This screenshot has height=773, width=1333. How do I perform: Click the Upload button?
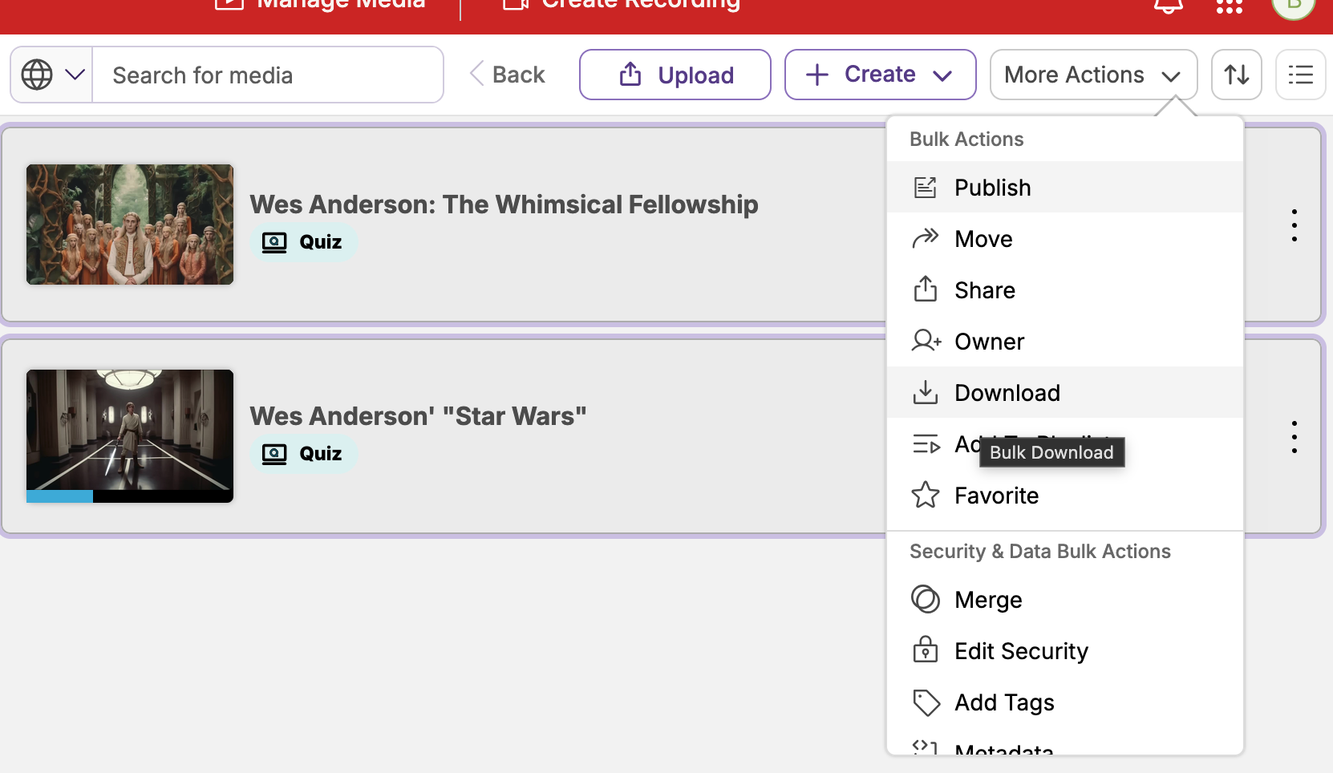click(675, 75)
